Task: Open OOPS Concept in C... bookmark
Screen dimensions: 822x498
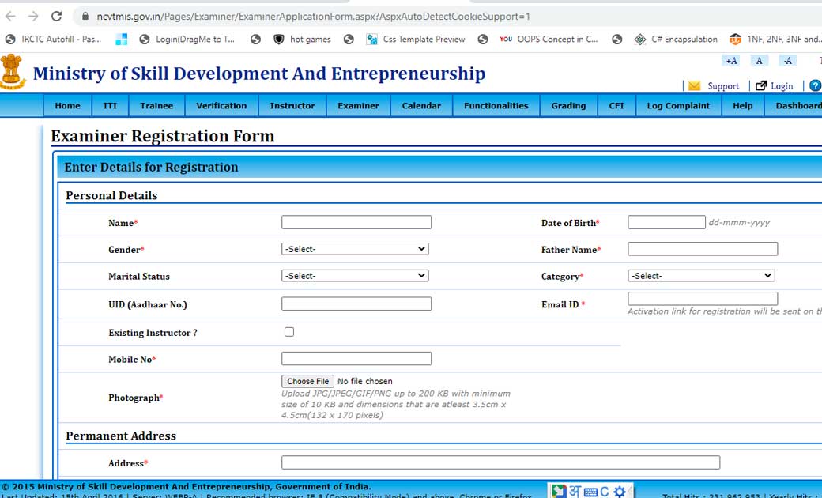Action: click(549, 40)
